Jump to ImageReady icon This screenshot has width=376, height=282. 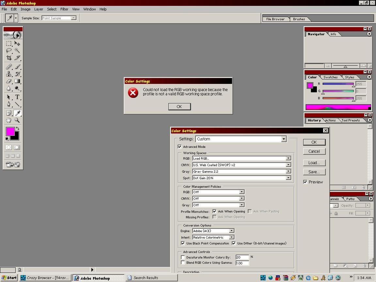pos(13,164)
